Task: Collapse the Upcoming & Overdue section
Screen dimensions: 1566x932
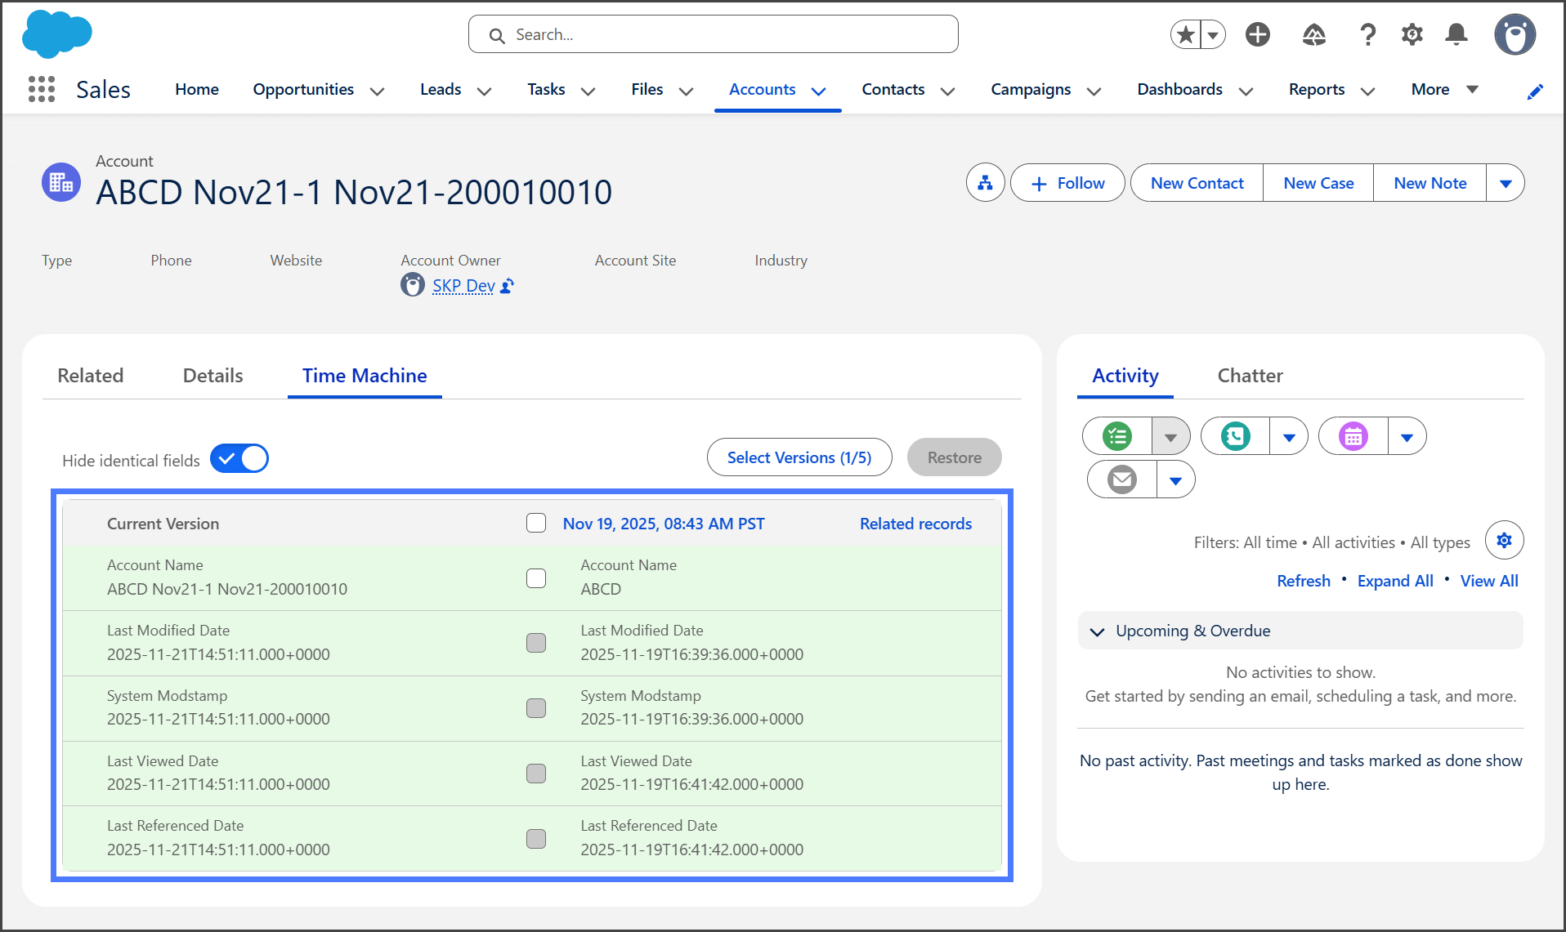Action: pos(1098,631)
